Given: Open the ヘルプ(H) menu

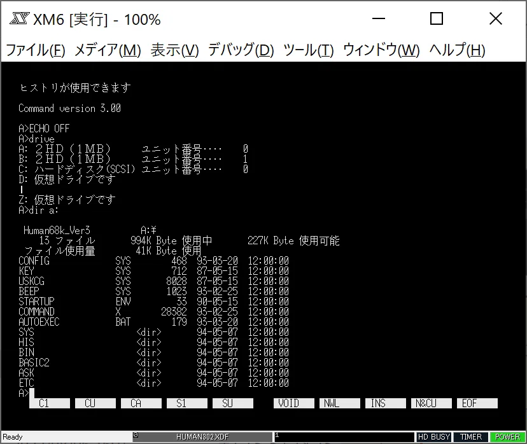Looking at the screenshot, I should [458, 50].
